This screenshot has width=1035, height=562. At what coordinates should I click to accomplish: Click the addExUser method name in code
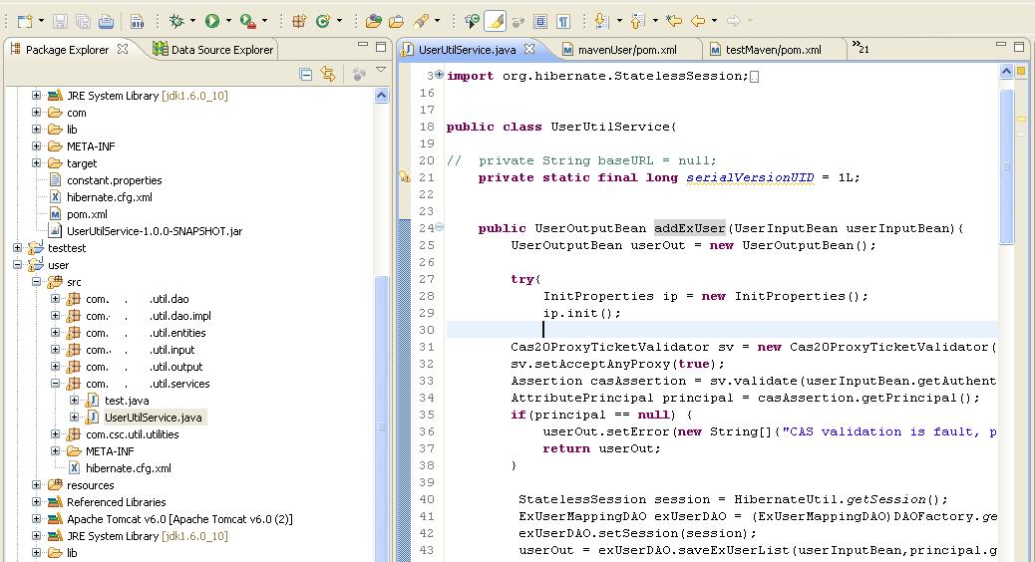click(690, 228)
